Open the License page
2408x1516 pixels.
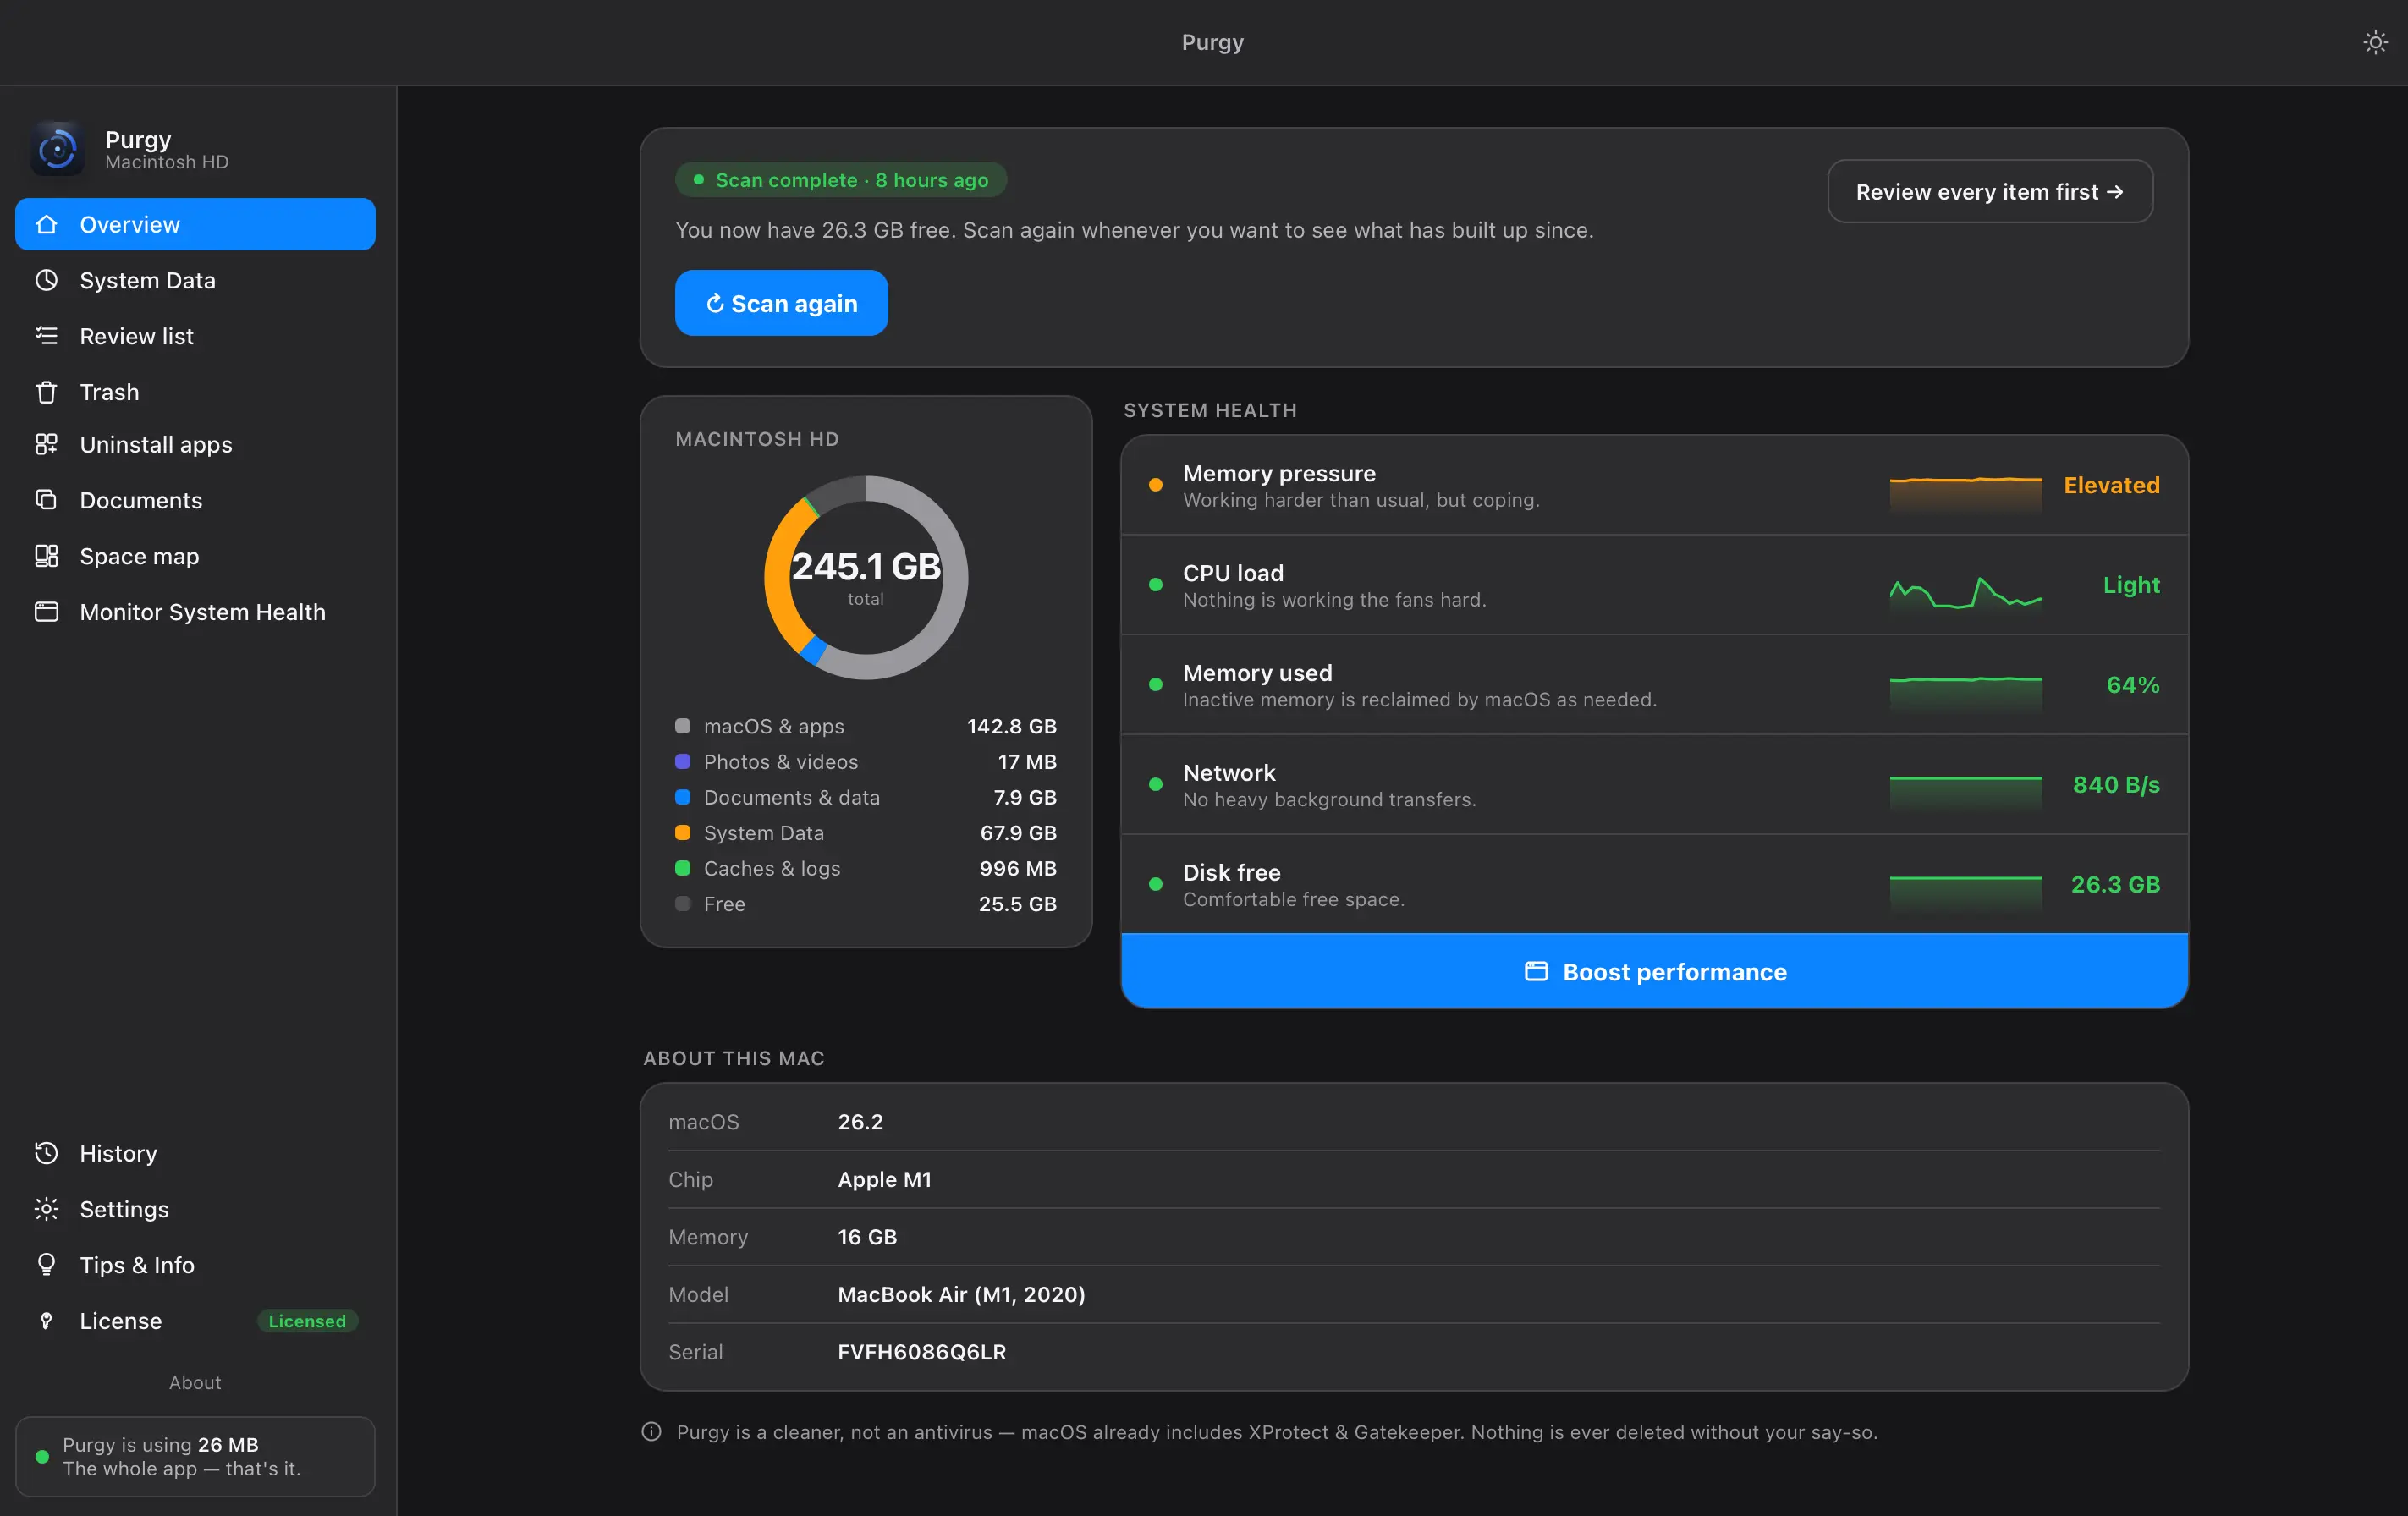coord(195,1321)
